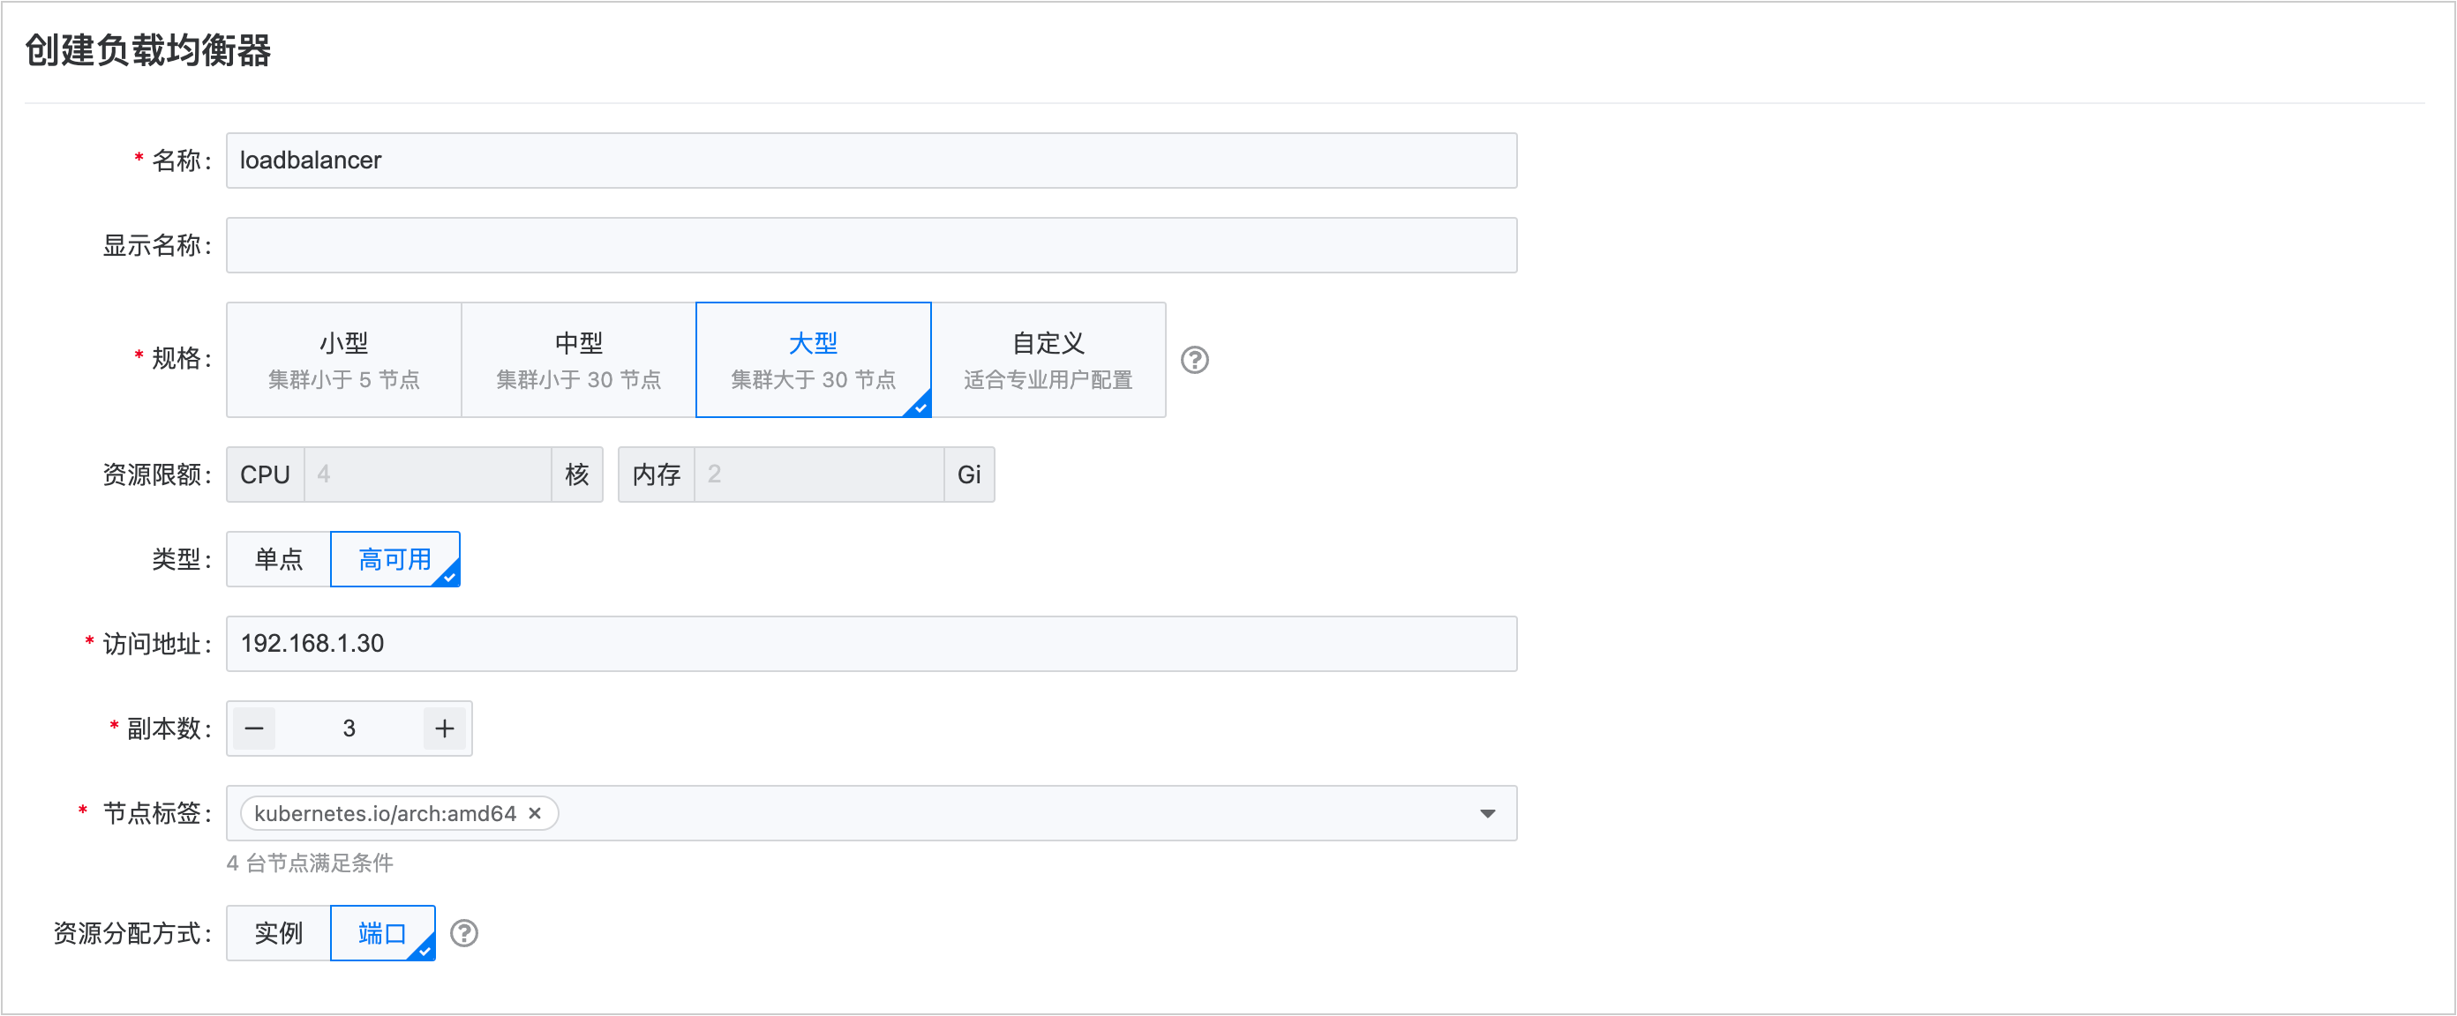The image size is (2457, 1016).
Task: Choose 实例 resource allocation mode
Action: coord(279,933)
